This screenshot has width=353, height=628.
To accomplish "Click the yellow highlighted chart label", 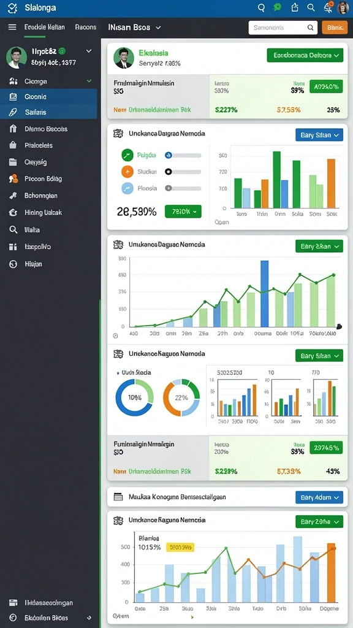I will (x=180, y=547).
